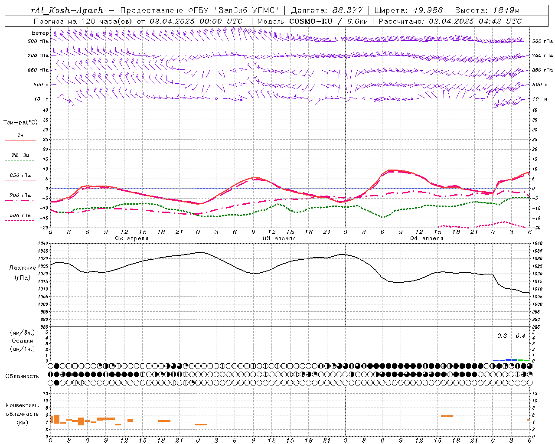The height and width of the screenshot is (444, 555).
Task: Click the blue precipitation bar under 0.3
Action: pyautogui.click(x=502, y=360)
